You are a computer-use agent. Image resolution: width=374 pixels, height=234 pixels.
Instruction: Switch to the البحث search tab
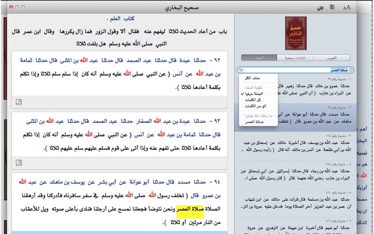click(x=259, y=58)
